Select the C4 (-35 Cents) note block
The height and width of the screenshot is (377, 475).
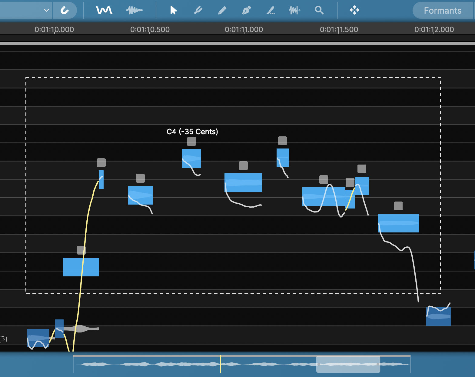coord(191,158)
